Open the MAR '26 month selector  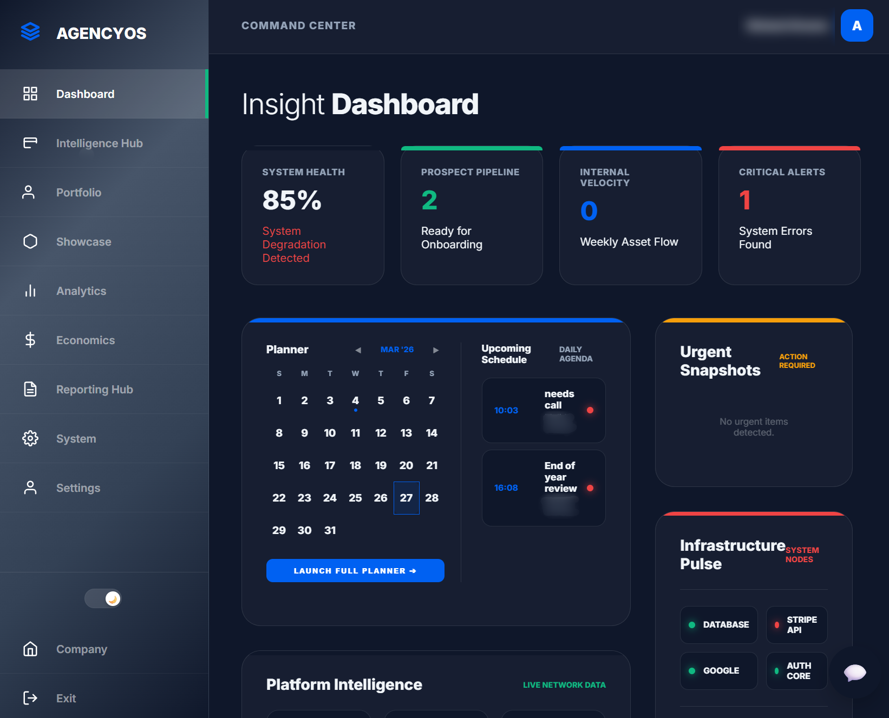397,350
